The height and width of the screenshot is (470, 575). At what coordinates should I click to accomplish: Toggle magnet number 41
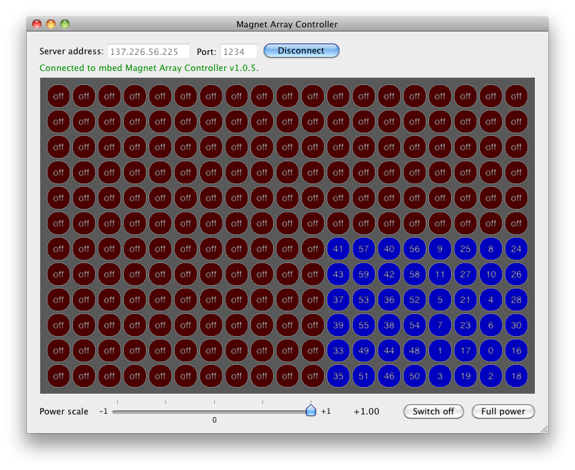tap(338, 249)
